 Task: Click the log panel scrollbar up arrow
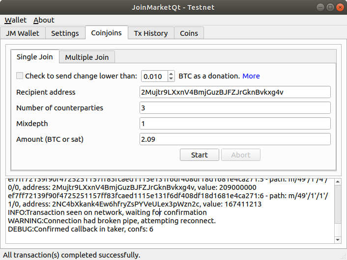pyautogui.click(x=338, y=182)
